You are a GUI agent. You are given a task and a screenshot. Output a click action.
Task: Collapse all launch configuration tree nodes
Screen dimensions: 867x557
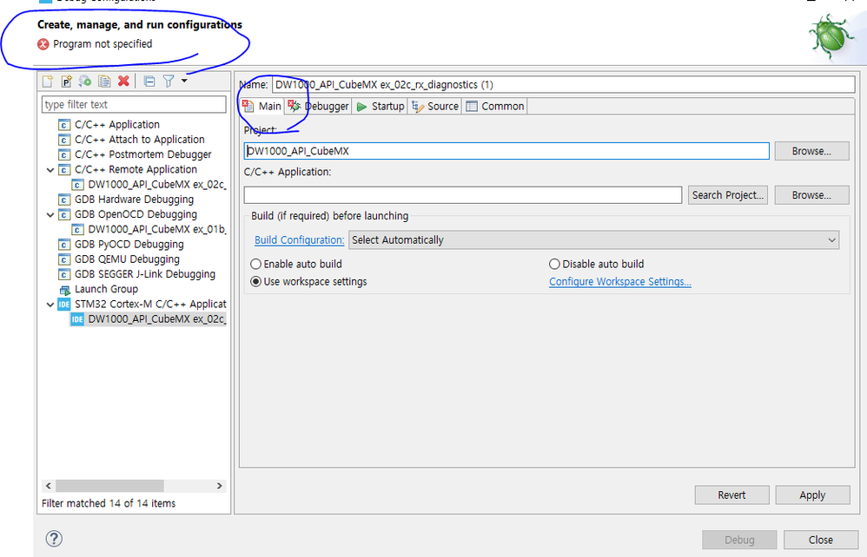pos(149,82)
